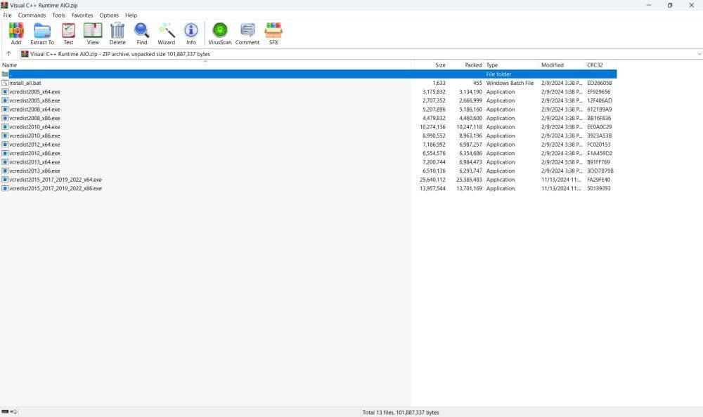The width and height of the screenshot is (703, 417).
Task: Open the Commands menu
Action: click(x=32, y=15)
